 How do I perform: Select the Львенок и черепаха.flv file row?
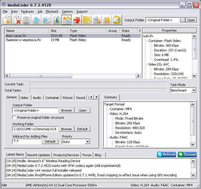(73, 40)
